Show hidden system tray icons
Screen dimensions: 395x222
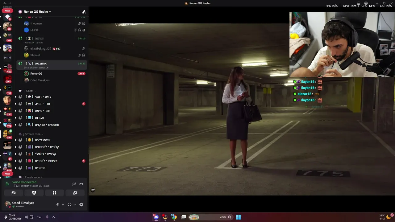point(53,217)
